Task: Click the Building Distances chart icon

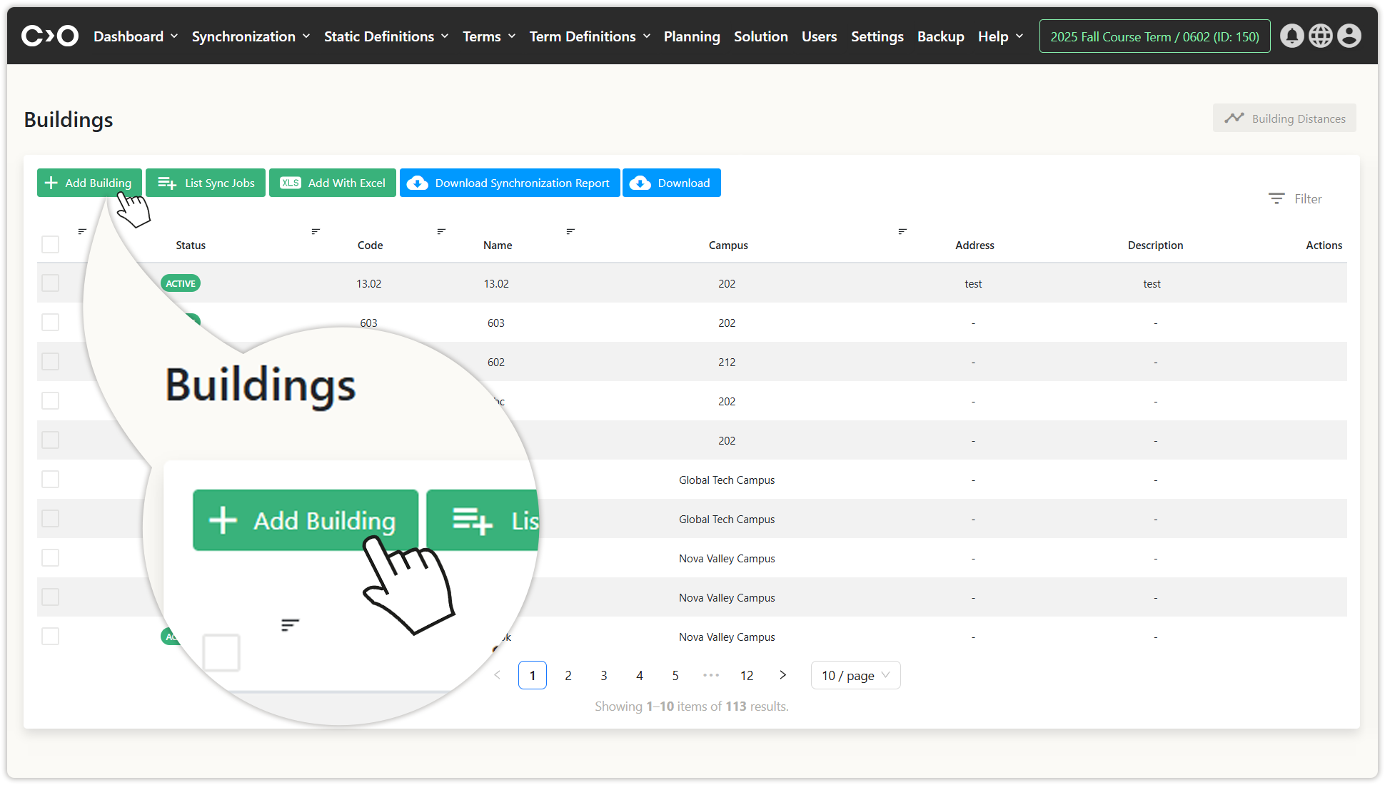Action: 1234,118
